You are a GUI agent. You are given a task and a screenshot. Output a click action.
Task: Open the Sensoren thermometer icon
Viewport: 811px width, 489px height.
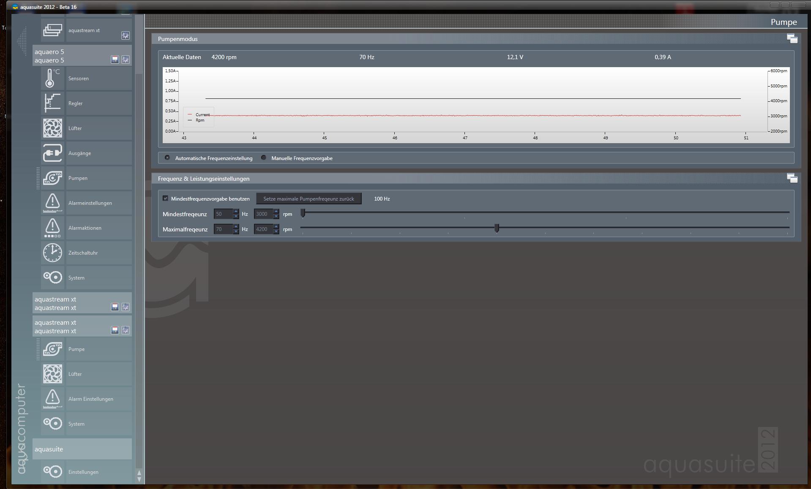(x=52, y=79)
